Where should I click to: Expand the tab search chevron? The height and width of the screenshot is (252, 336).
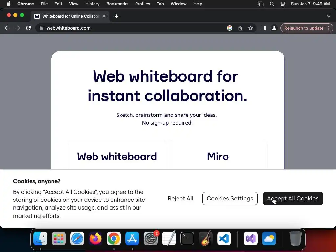click(329, 16)
